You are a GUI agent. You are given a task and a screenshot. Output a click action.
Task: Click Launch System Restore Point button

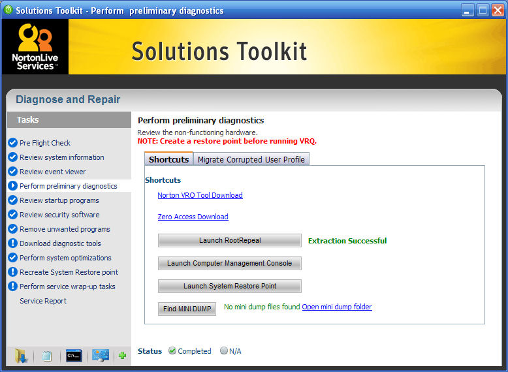(230, 287)
